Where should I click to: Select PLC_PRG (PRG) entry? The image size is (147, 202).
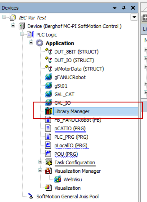coord(71,137)
